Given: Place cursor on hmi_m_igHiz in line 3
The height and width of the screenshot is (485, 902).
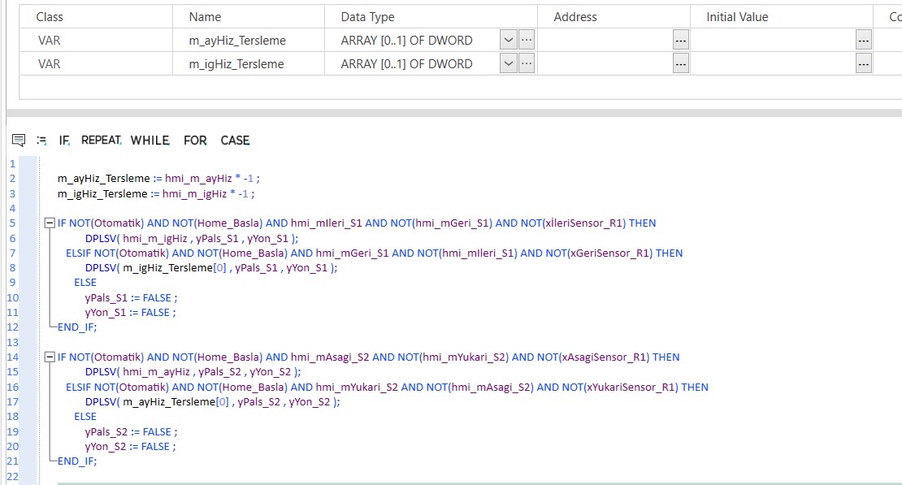Looking at the screenshot, I should point(194,194).
